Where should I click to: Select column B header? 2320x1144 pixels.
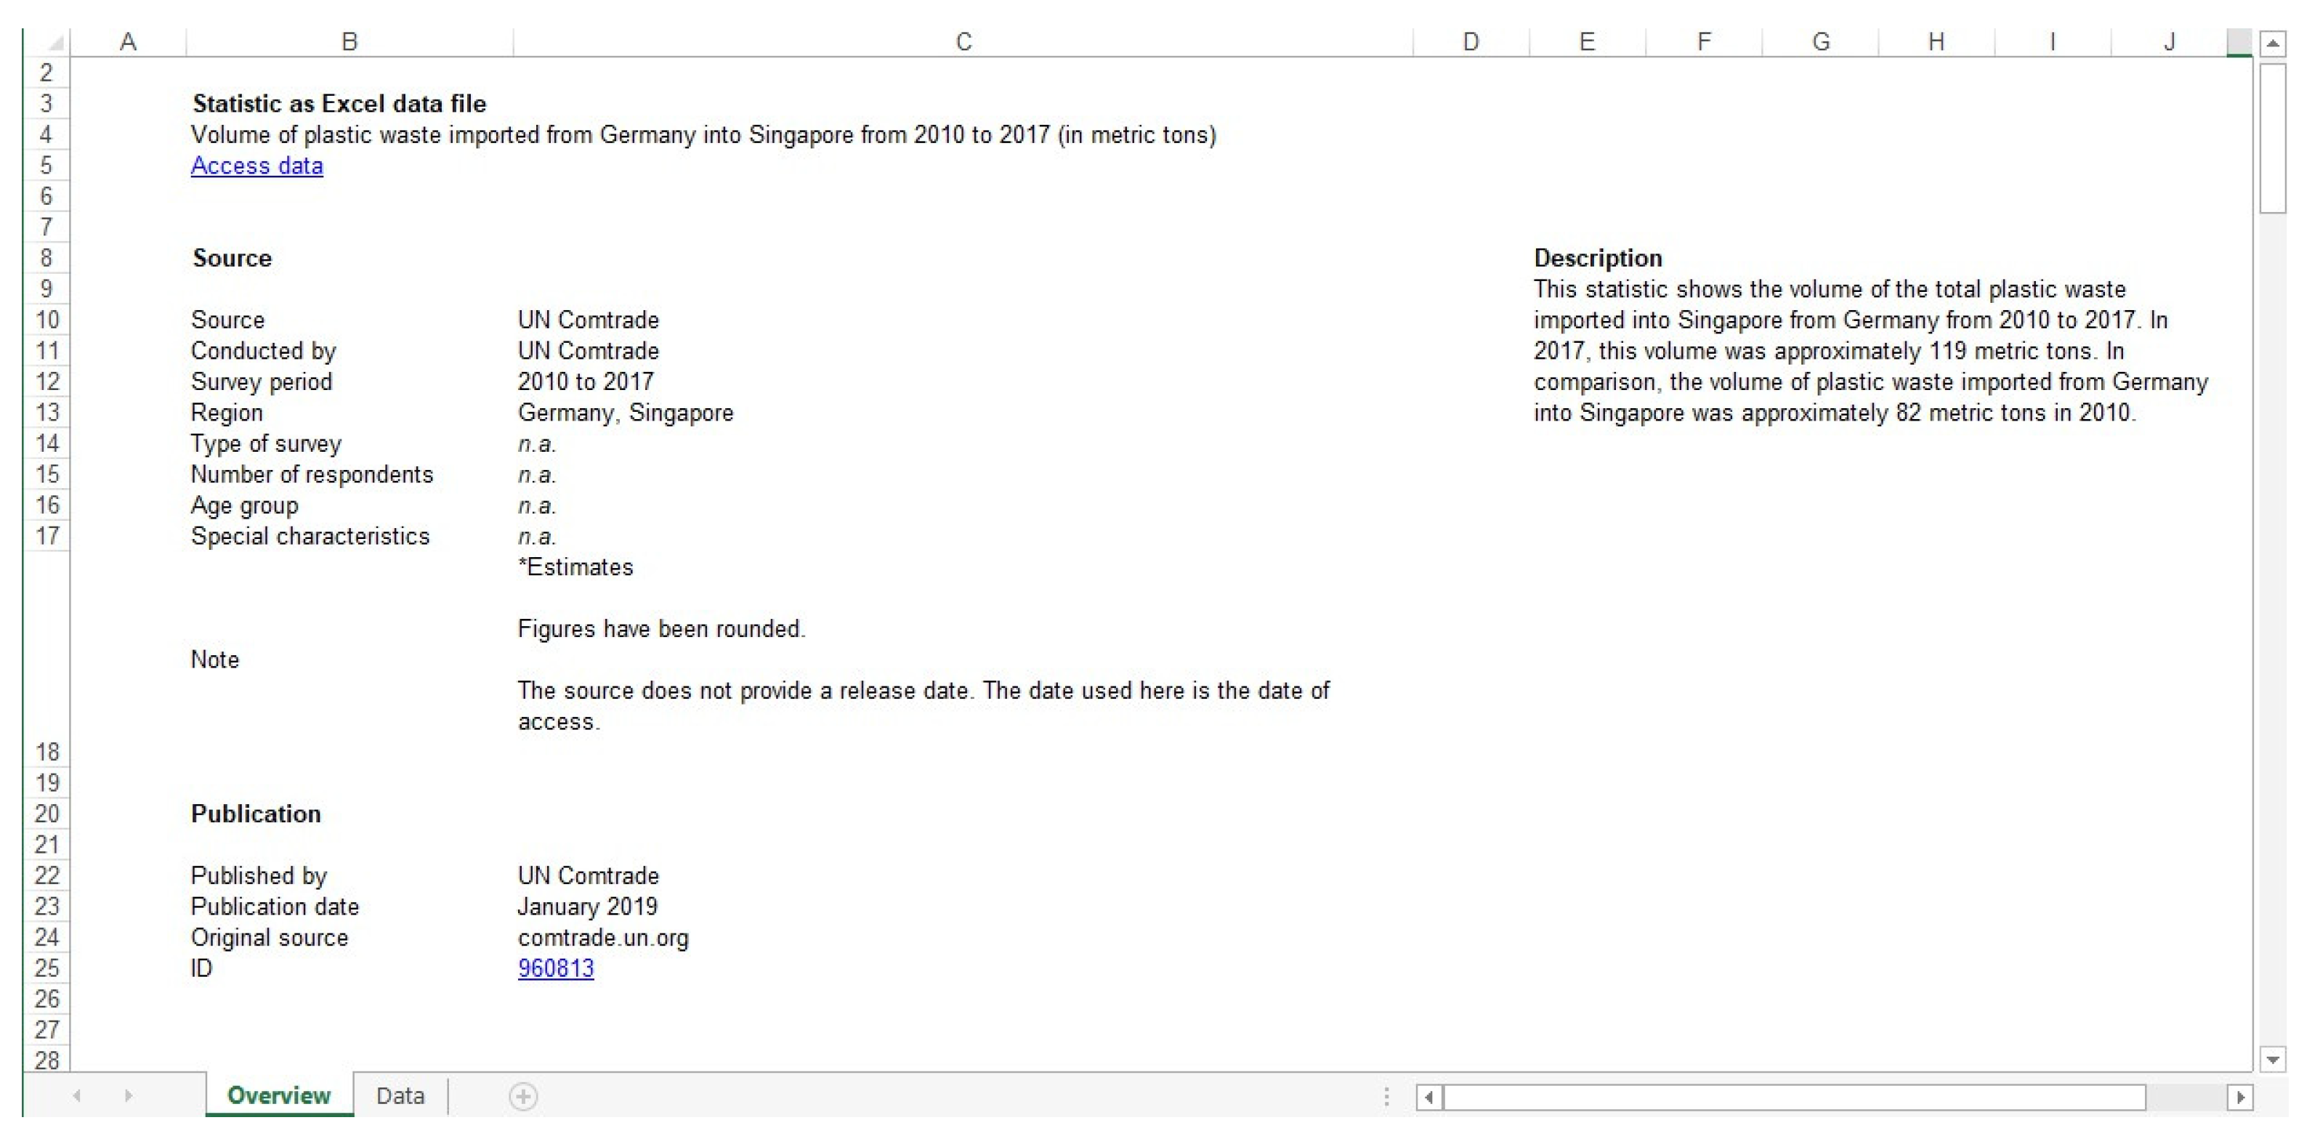click(x=349, y=41)
